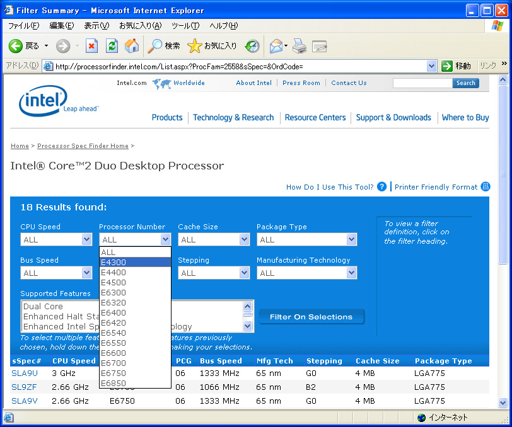Click the page vertical scrollbar up arrow
The height and width of the screenshot is (427, 512).
click(x=503, y=79)
